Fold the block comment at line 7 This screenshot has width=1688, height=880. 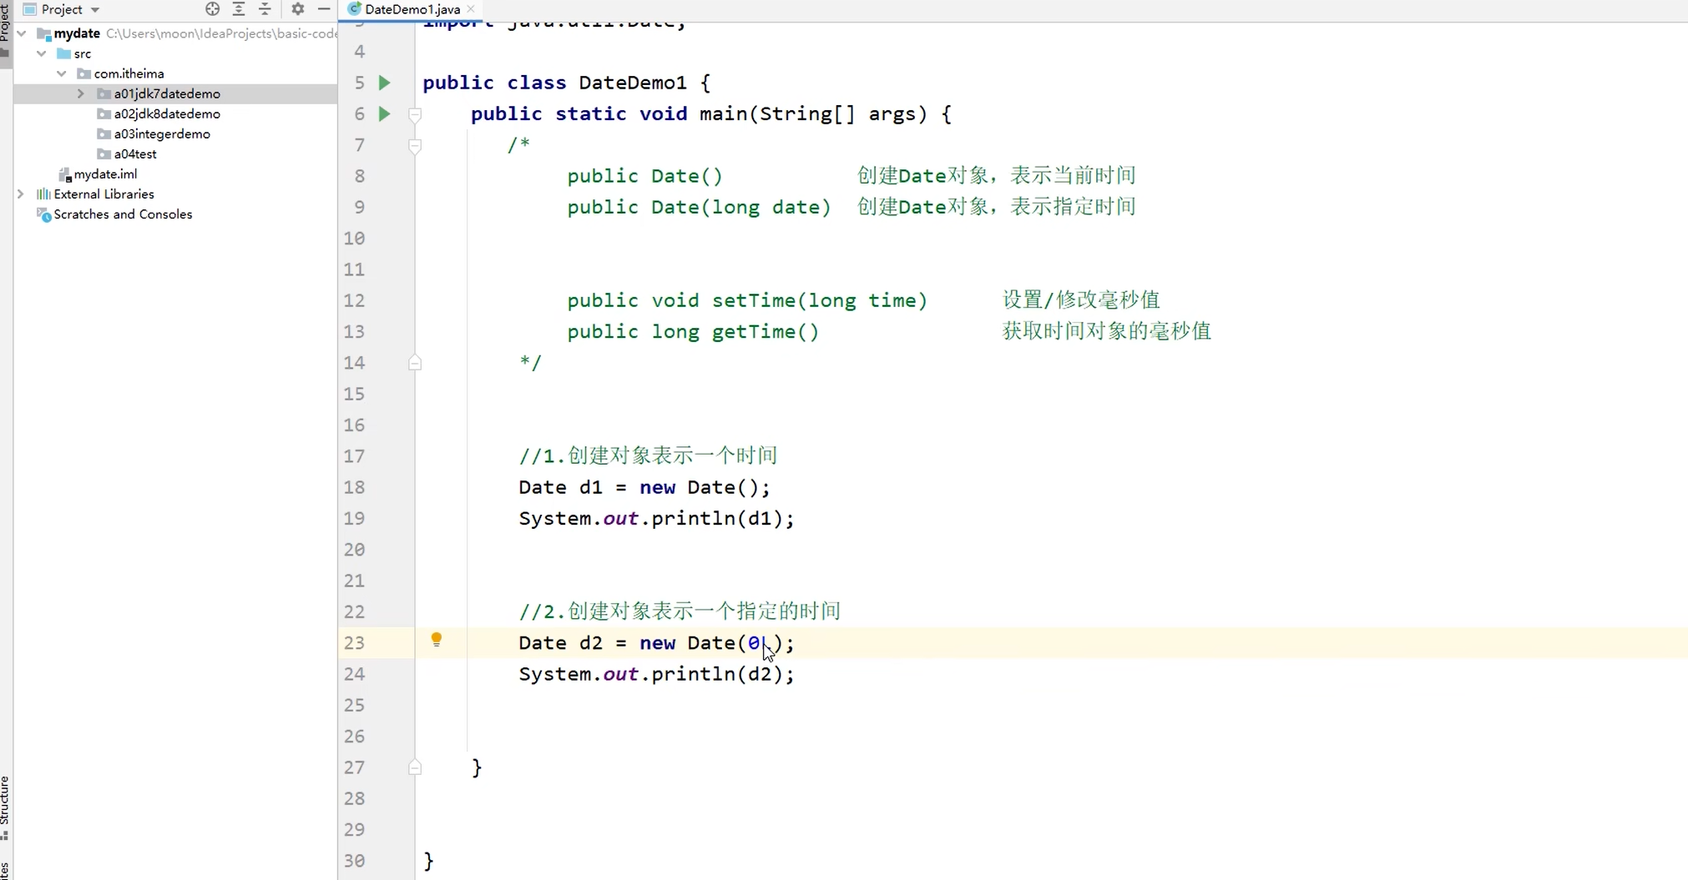point(415,146)
